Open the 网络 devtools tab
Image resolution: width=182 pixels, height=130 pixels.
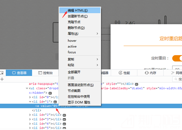click(173, 73)
